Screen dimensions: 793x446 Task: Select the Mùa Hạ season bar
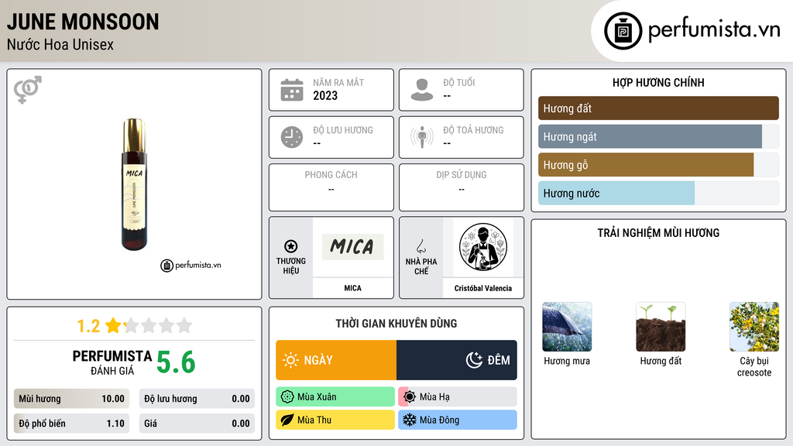point(458,397)
